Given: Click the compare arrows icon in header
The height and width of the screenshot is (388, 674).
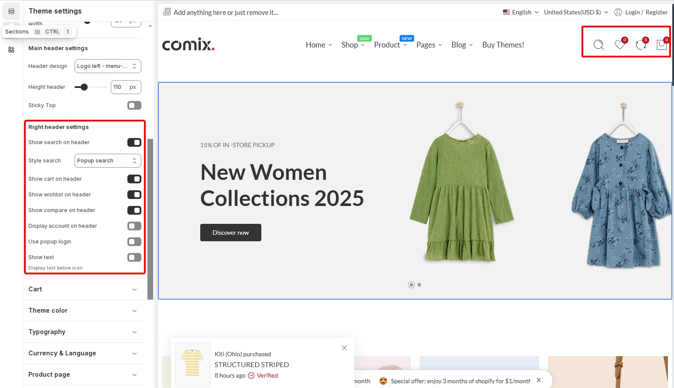Looking at the screenshot, I should [640, 44].
